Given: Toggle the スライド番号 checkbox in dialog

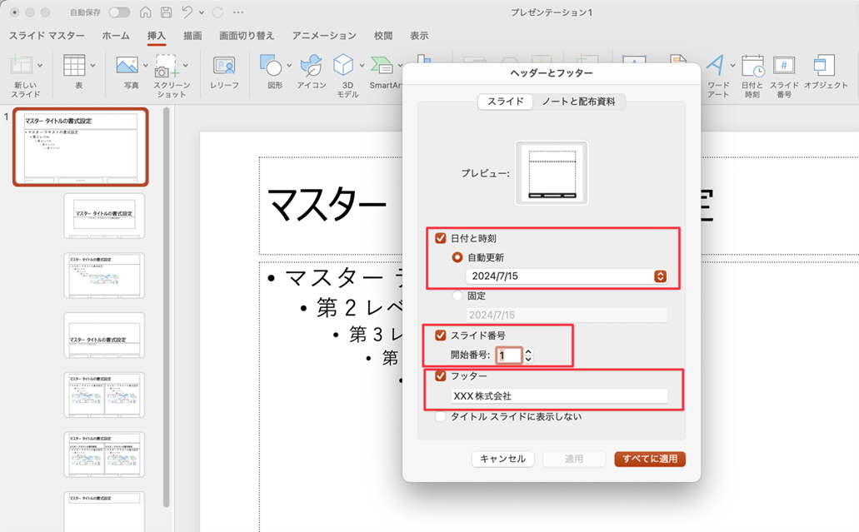Looking at the screenshot, I should [441, 335].
